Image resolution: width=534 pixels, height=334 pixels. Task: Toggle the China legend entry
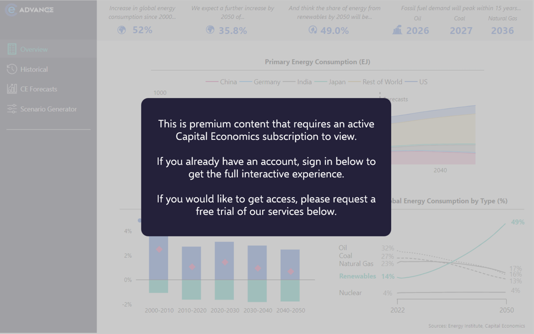(x=222, y=82)
